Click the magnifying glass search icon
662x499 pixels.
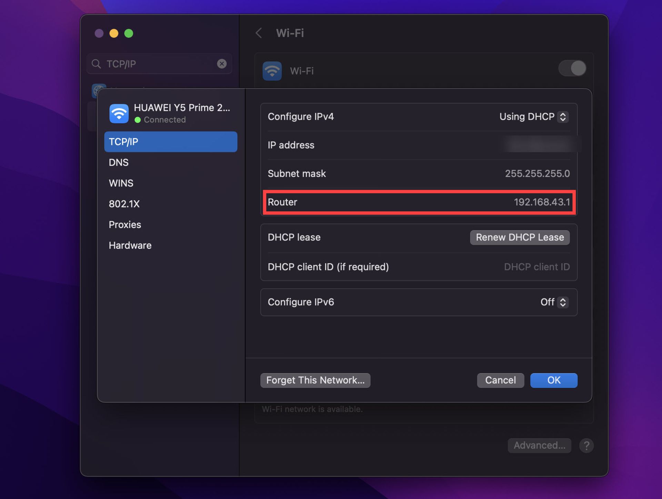[96, 64]
